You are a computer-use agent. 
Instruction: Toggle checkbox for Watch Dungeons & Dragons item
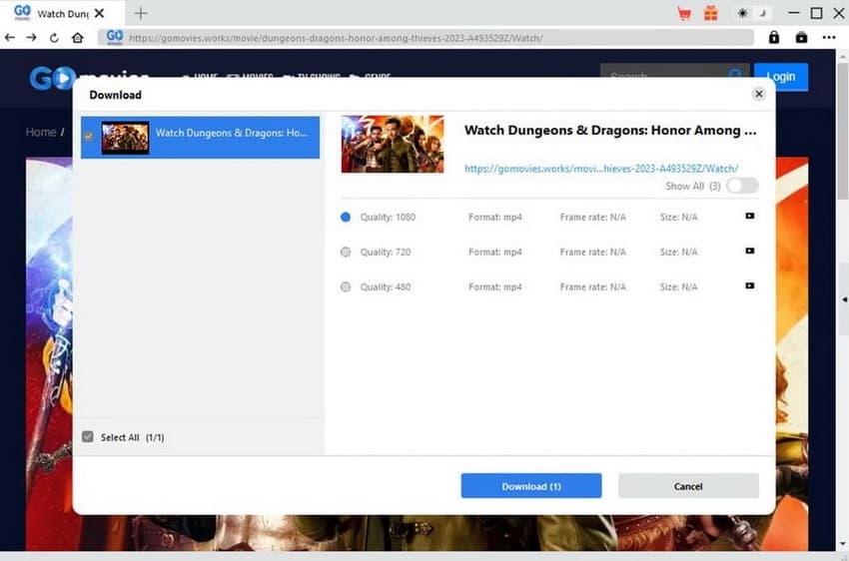tap(89, 137)
